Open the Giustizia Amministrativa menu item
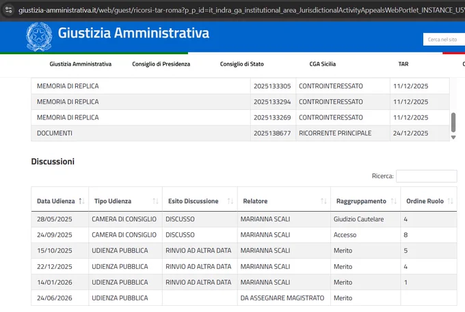465x312 pixels. tap(81, 64)
